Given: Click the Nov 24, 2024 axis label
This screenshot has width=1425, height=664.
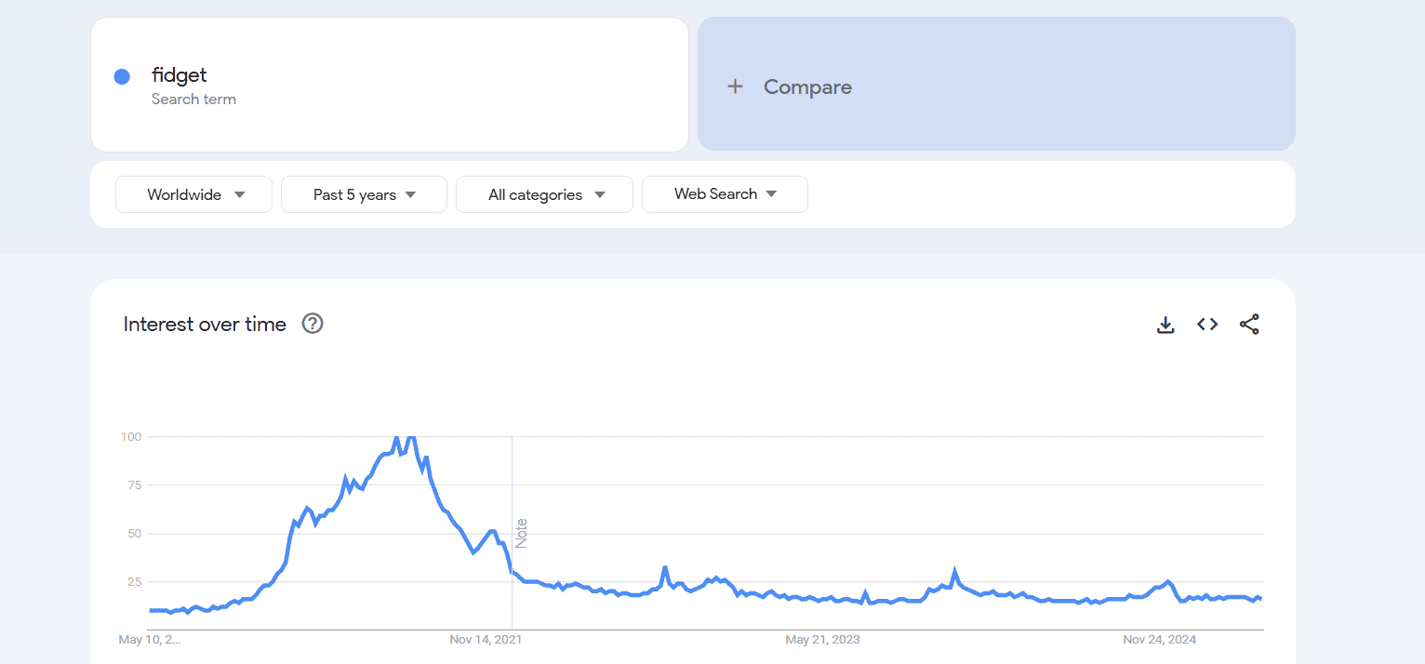Looking at the screenshot, I should 1159,640.
